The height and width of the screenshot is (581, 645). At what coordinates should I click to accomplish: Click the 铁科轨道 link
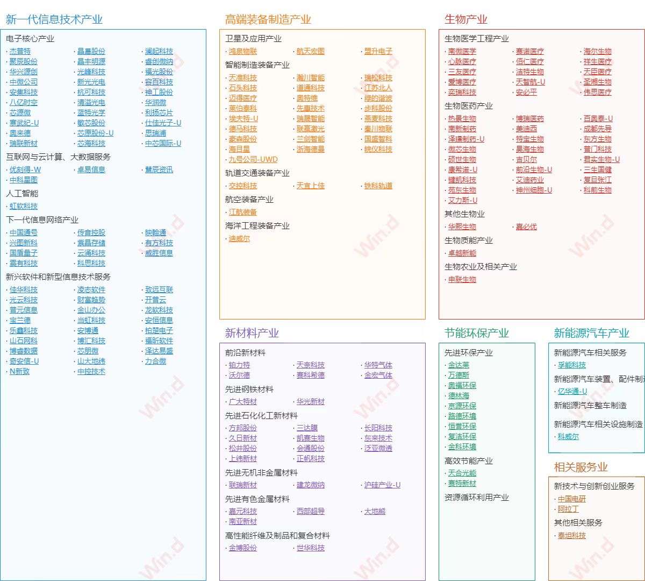pyautogui.click(x=378, y=186)
